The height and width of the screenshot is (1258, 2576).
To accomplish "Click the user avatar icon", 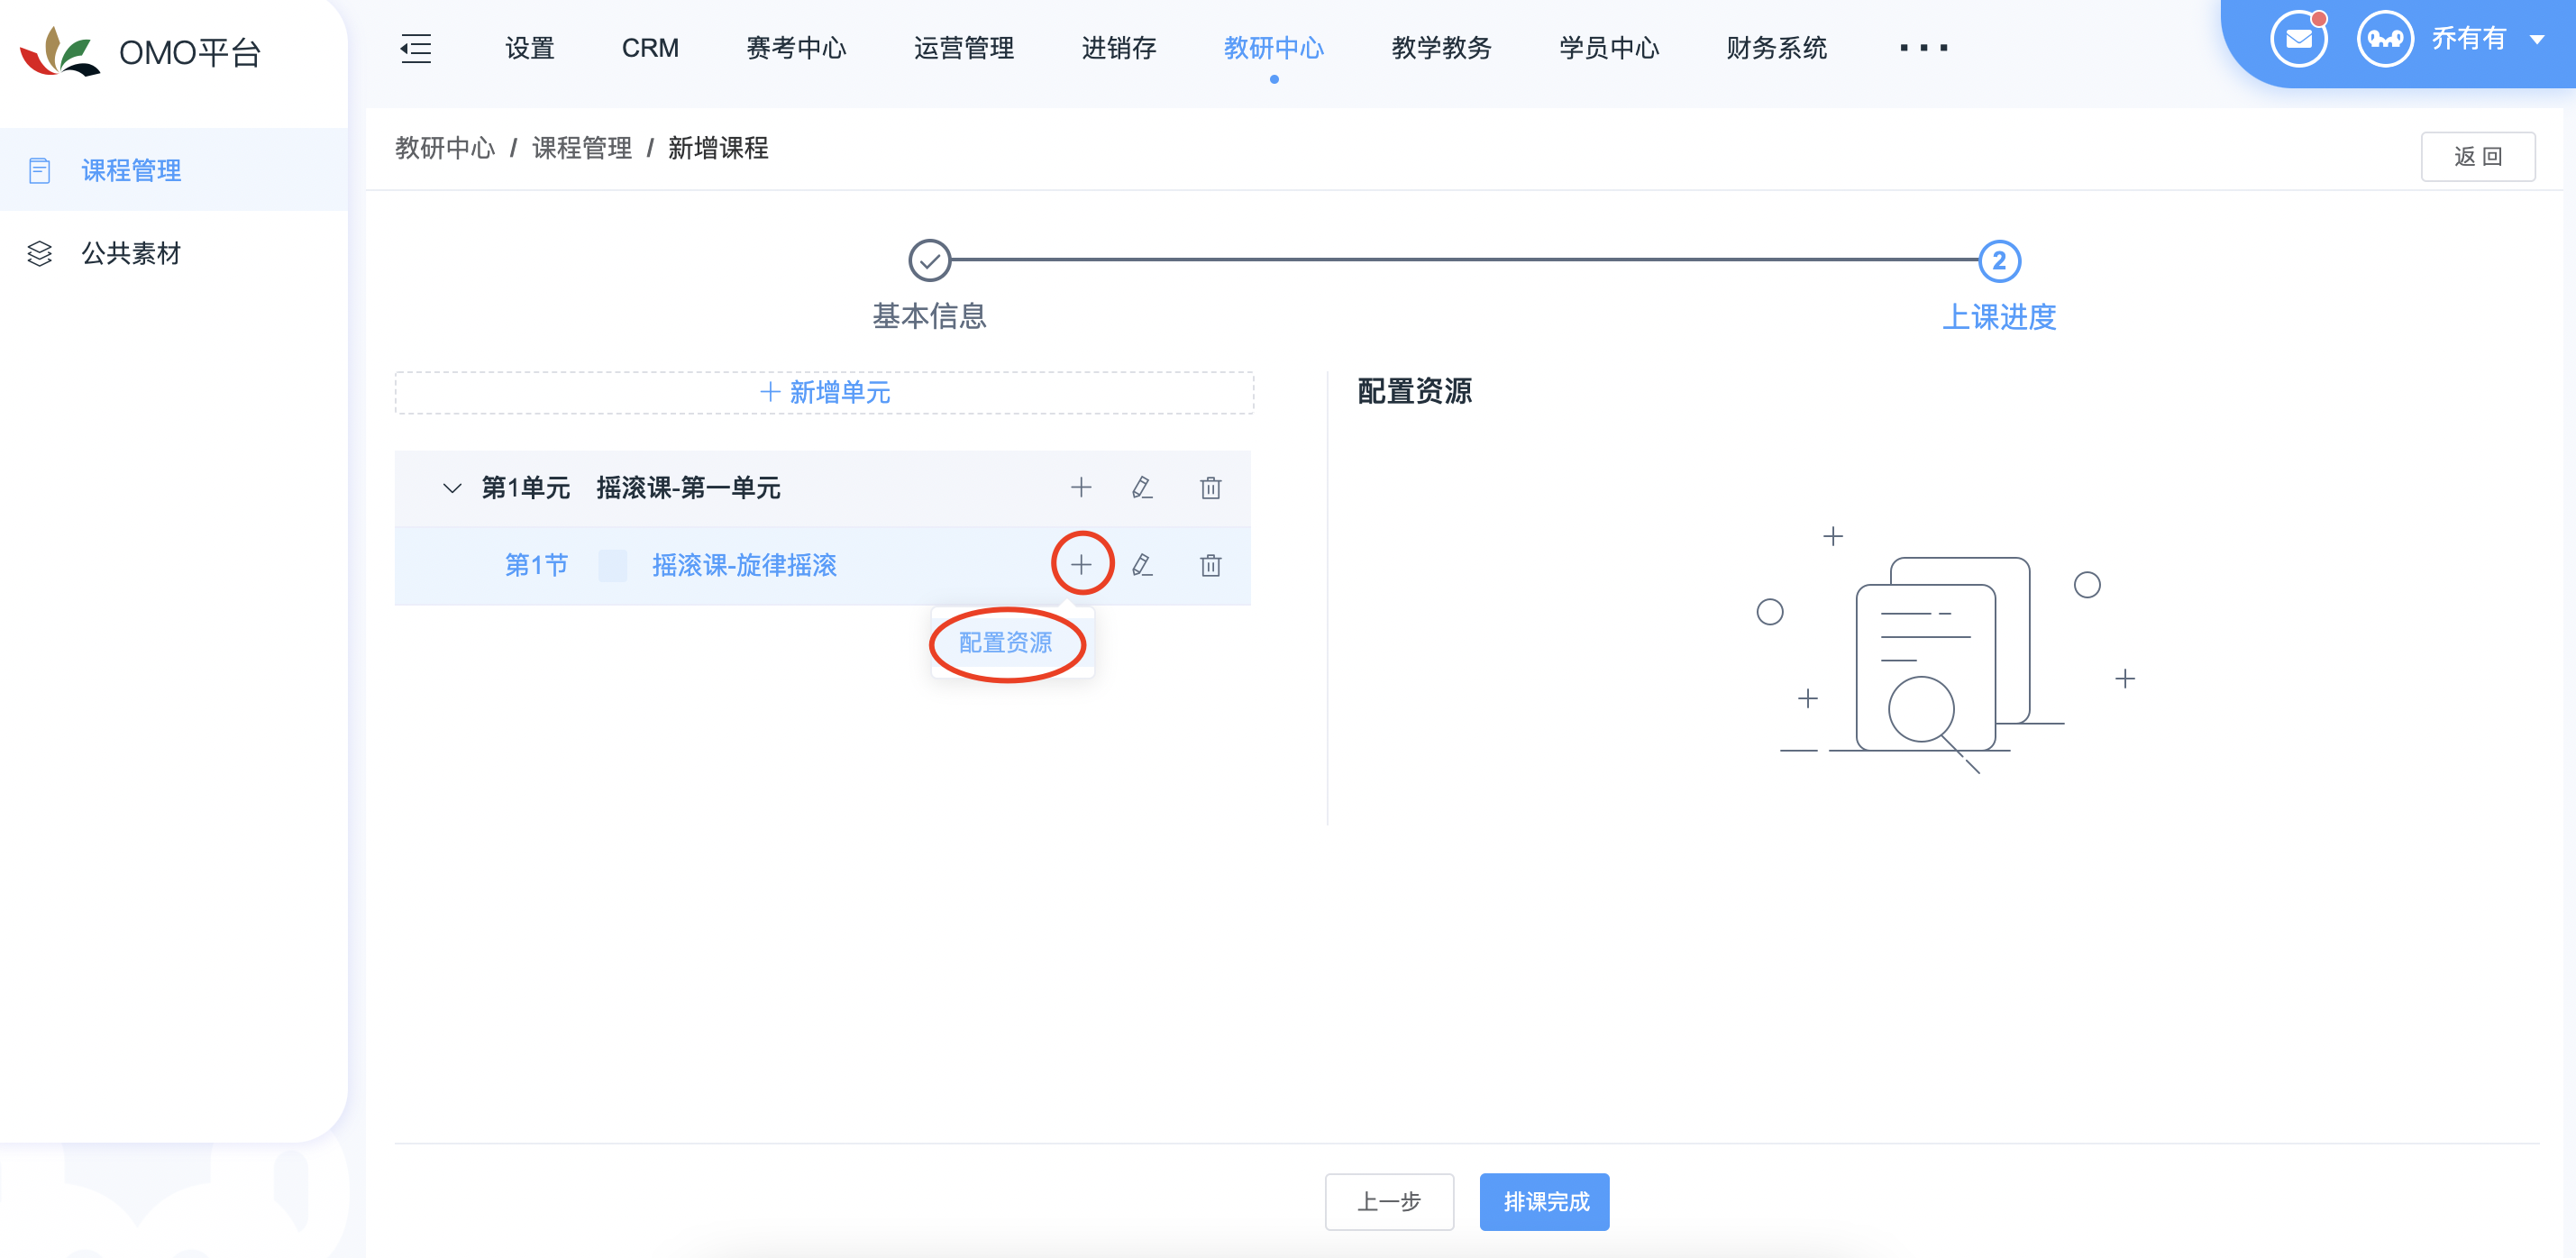I will click(x=2385, y=39).
